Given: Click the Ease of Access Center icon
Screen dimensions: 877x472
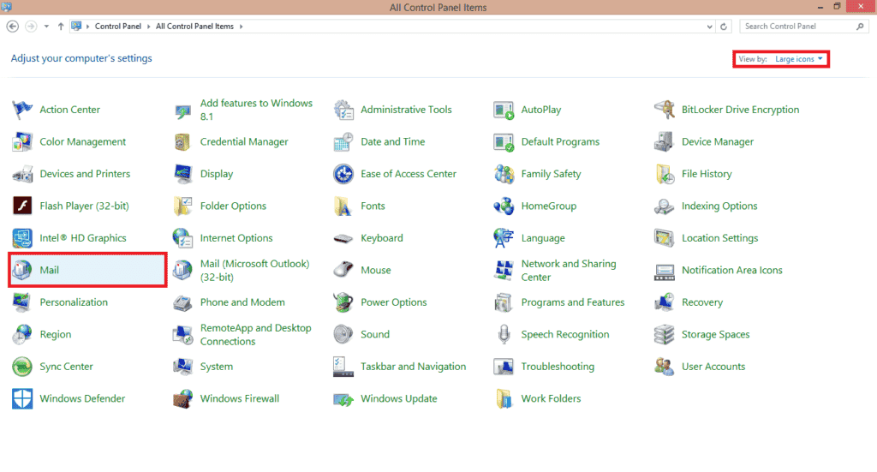Looking at the screenshot, I should 343,174.
